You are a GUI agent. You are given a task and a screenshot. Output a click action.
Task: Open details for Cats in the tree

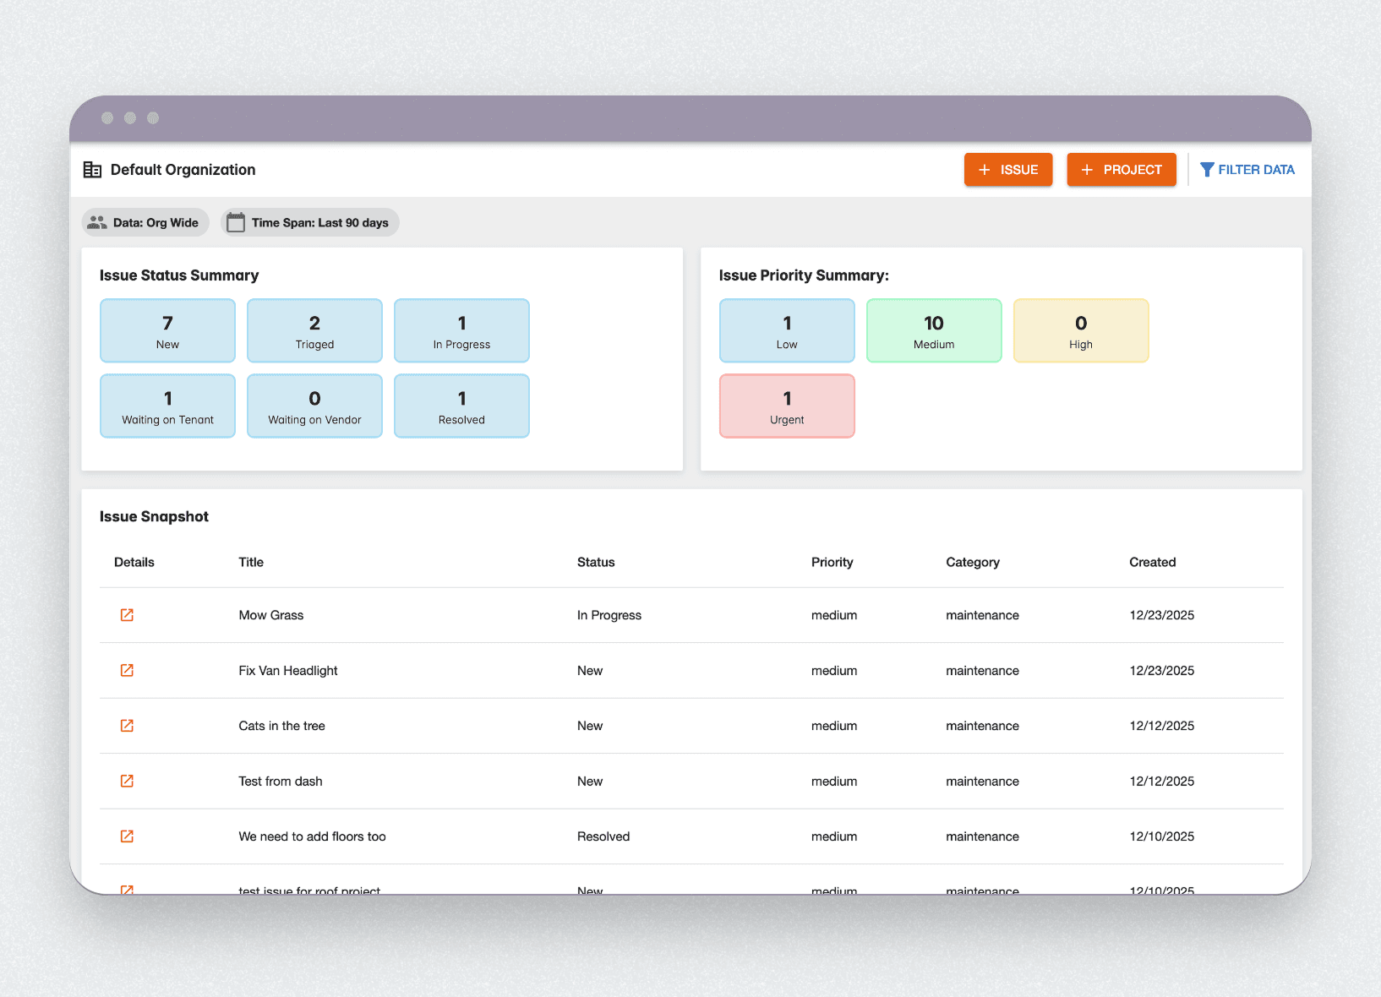pos(127,725)
